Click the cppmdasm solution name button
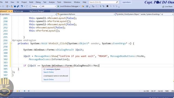Screen dimensions: 174x98 127,2
